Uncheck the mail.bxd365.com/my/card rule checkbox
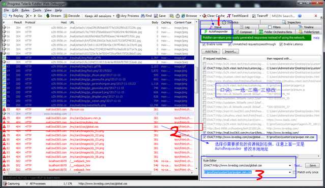 (204, 133)
